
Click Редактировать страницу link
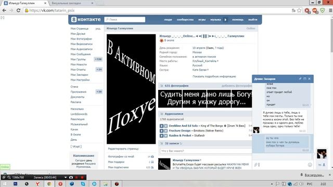tap(123, 149)
